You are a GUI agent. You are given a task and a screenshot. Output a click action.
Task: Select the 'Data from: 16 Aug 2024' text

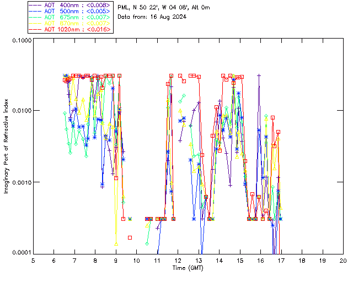click(x=152, y=17)
